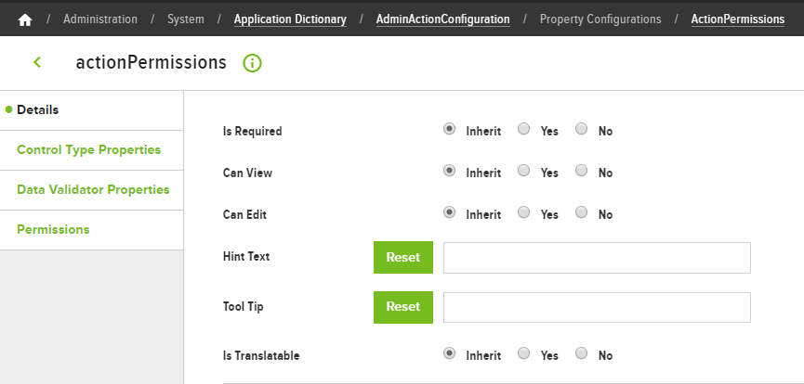Image resolution: width=804 pixels, height=384 pixels.
Task: Navigate to AdminActionConfiguration breadcrumb
Action: [x=443, y=19]
